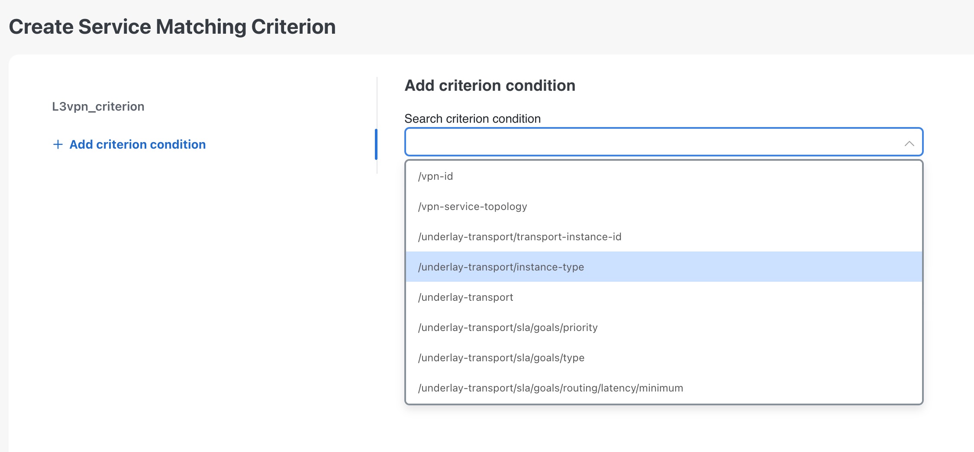
Task: Click the L3vpn_criterion label
Action: pyautogui.click(x=98, y=106)
